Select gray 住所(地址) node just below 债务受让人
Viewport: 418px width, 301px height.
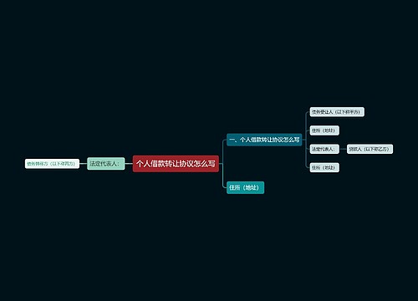point(324,130)
